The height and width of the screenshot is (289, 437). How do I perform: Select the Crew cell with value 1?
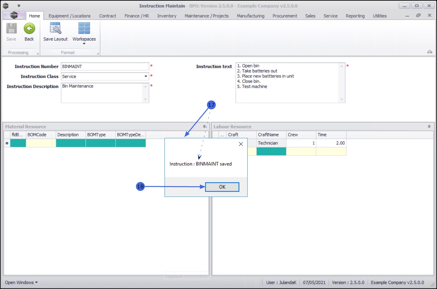301,143
